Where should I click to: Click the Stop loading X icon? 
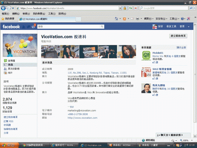pyautogui.click(x=136, y=8)
